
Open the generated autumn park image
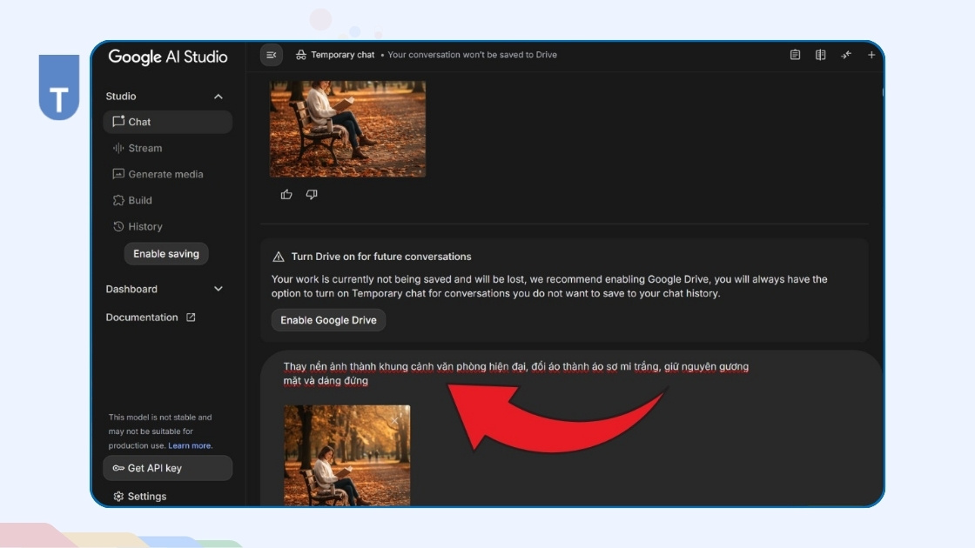(347, 129)
